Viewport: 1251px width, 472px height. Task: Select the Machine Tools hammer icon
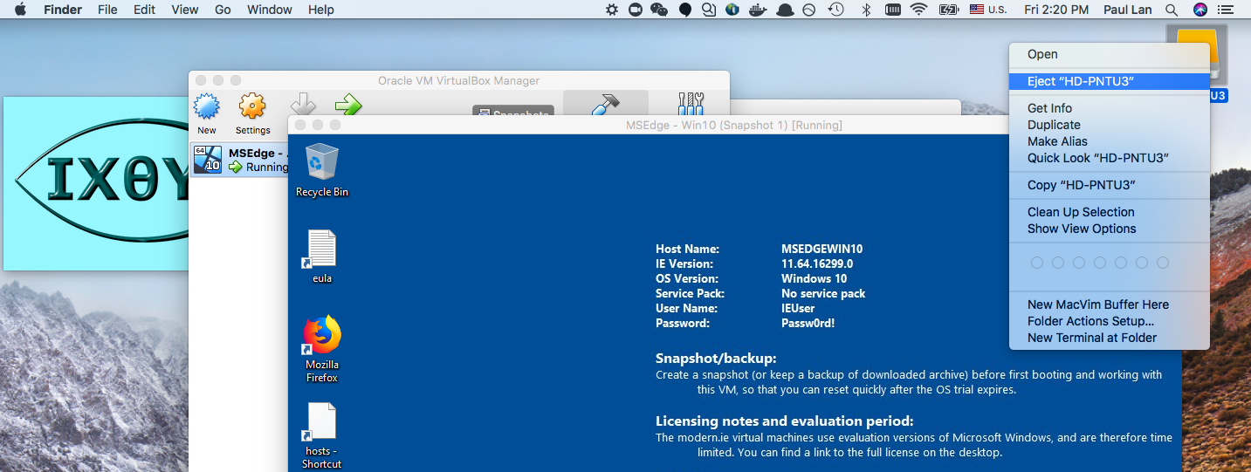[605, 106]
